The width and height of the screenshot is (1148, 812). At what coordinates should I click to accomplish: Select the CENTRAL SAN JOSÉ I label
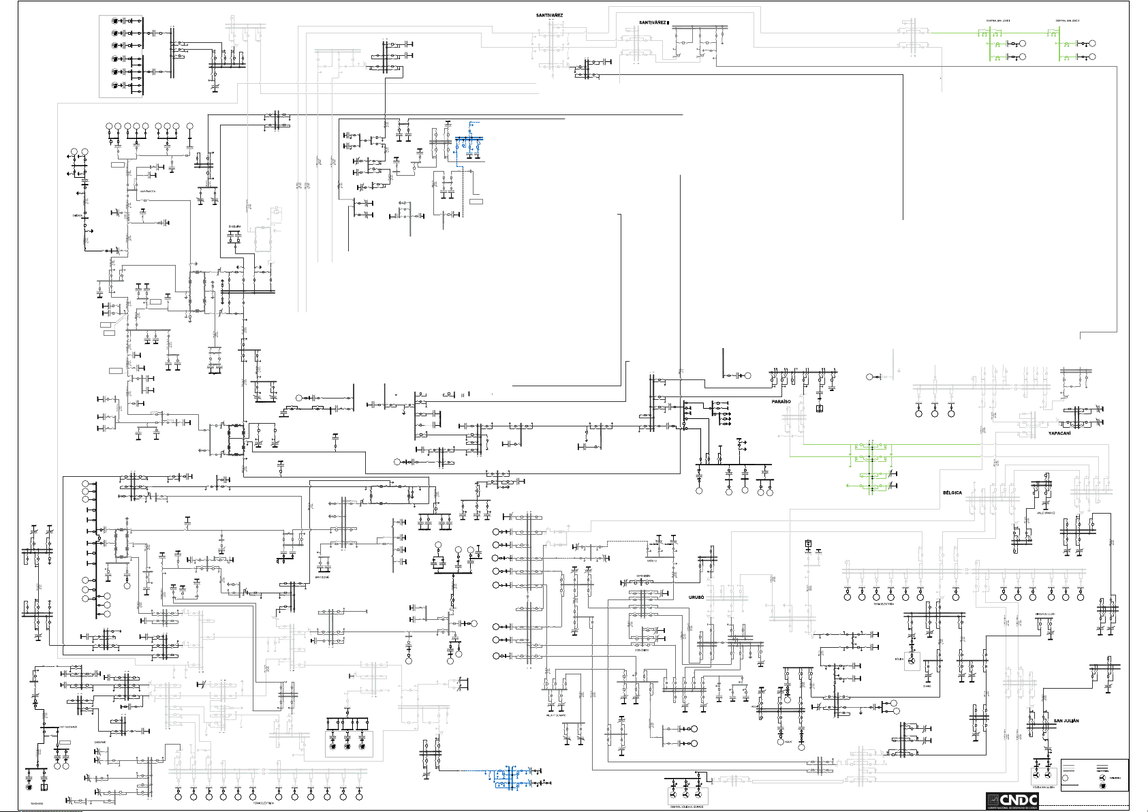click(x=998, y=21)
